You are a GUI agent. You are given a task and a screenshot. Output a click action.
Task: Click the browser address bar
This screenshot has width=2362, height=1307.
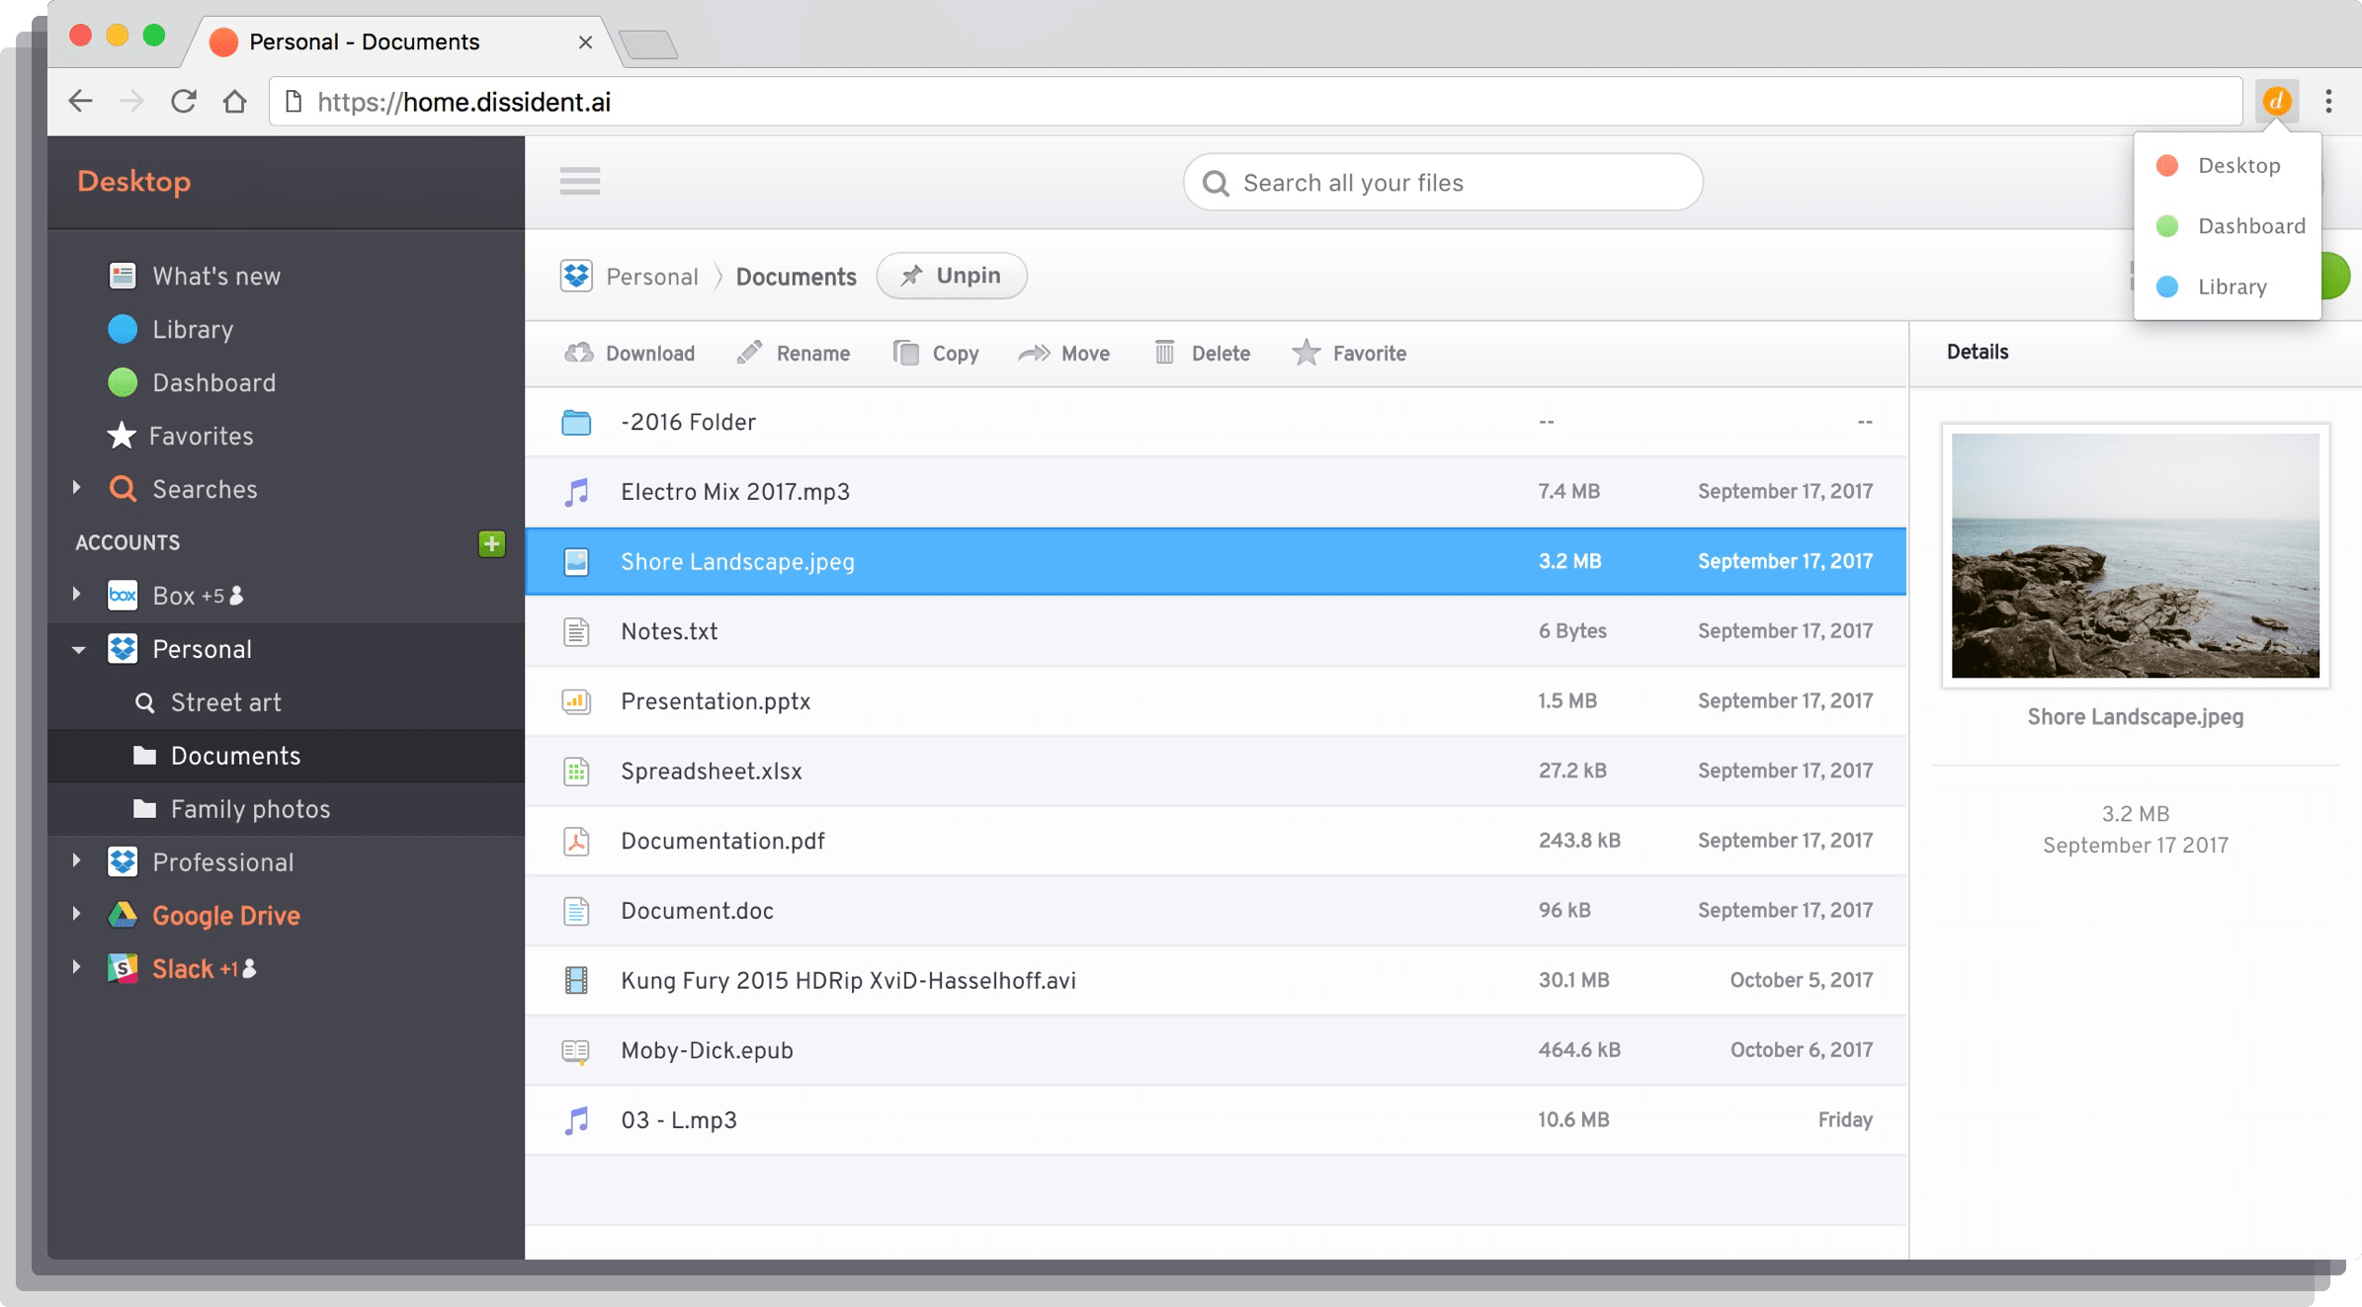coord(1255,101)
